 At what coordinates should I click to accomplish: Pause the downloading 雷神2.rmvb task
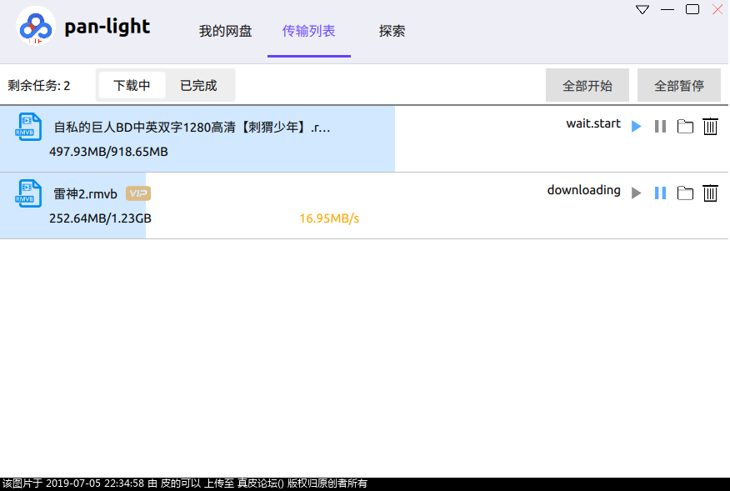click(x=660, y=193)
